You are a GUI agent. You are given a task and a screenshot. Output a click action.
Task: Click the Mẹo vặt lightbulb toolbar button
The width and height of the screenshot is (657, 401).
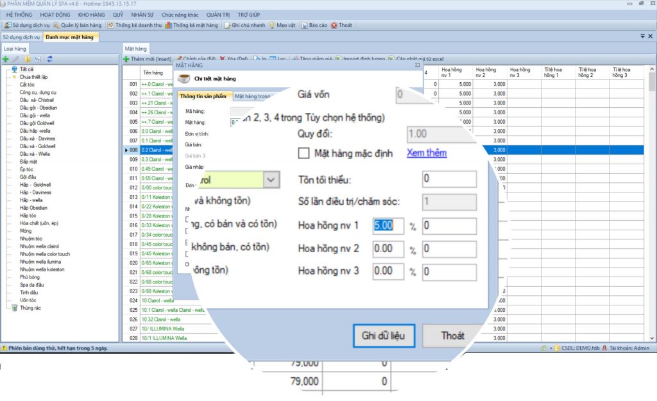[282, 25]
